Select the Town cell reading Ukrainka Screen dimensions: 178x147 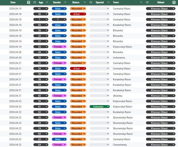pyautogui.click(x=117, y=96)
